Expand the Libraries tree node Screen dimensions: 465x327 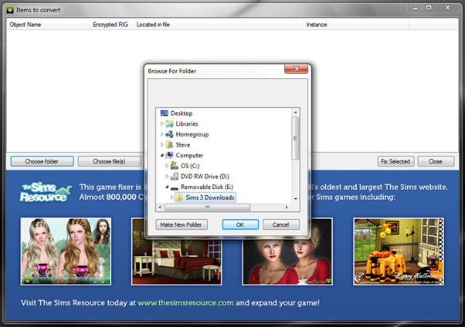click(161, 123)
